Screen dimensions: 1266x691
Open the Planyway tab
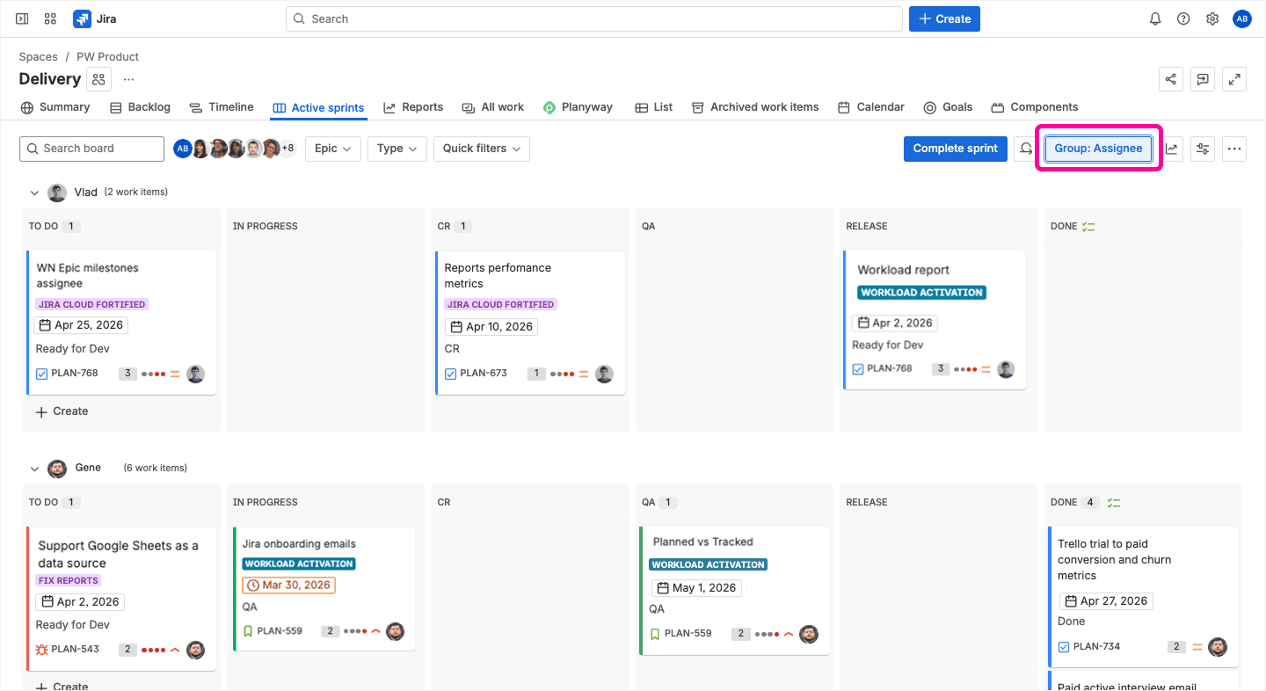[x=578, y=107]
